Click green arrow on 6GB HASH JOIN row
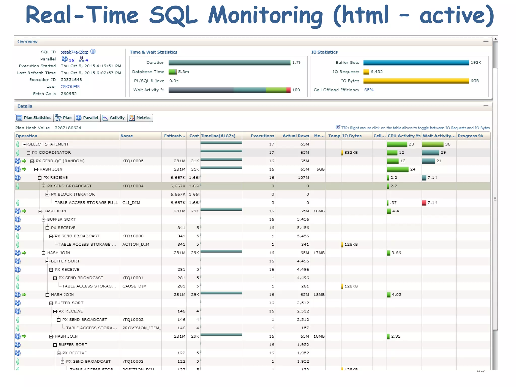This screenshot has height=387, width=516. (x=24, y=169)
